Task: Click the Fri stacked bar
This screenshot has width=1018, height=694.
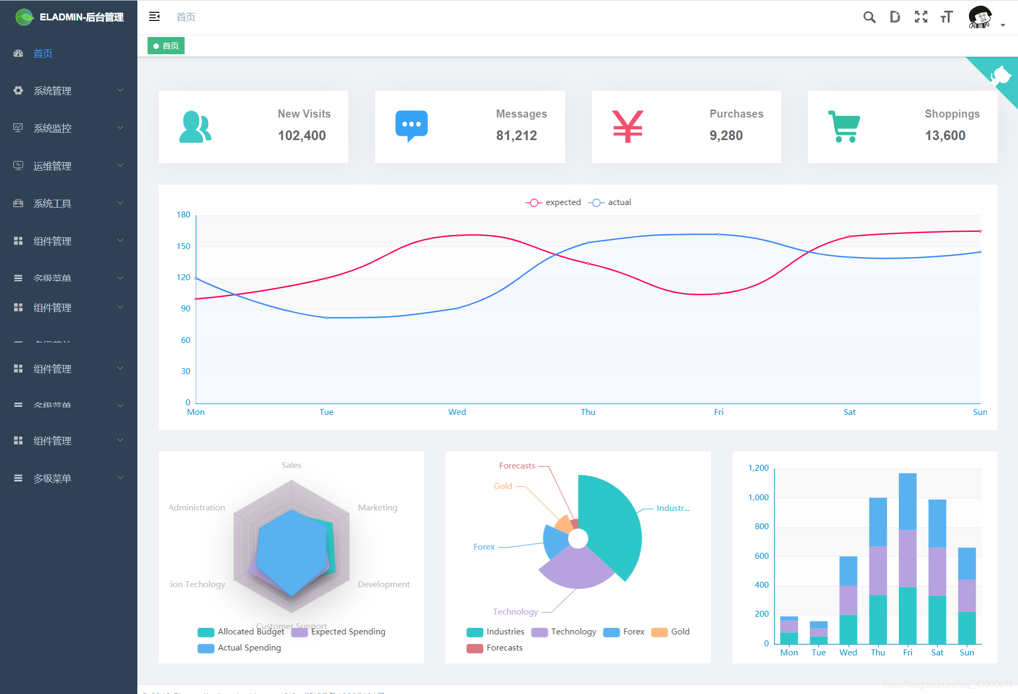Action: tap(907, 558)
